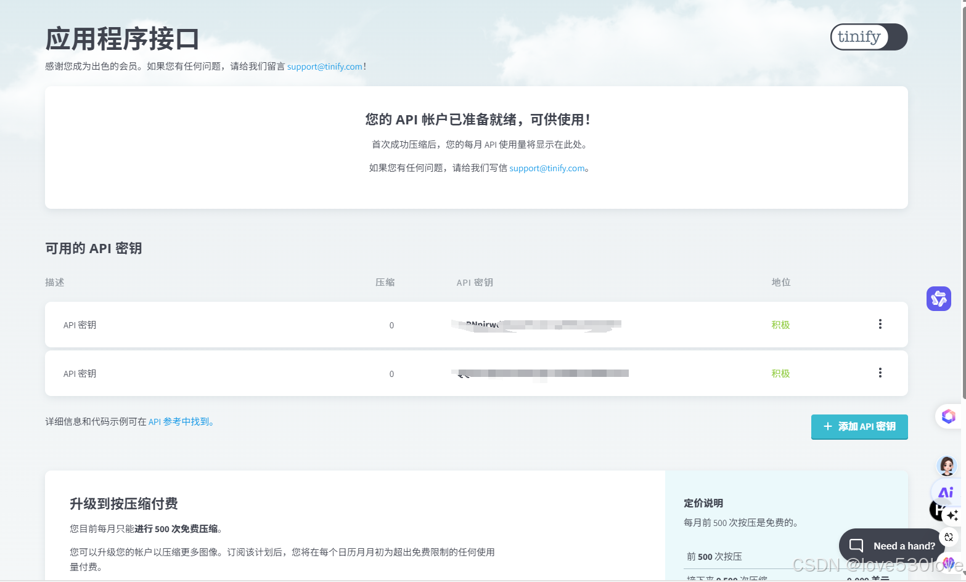This screenshot has width=966, height=582.
Task: Click the sparkle stars extension icon
Action: tap(952, 515)
